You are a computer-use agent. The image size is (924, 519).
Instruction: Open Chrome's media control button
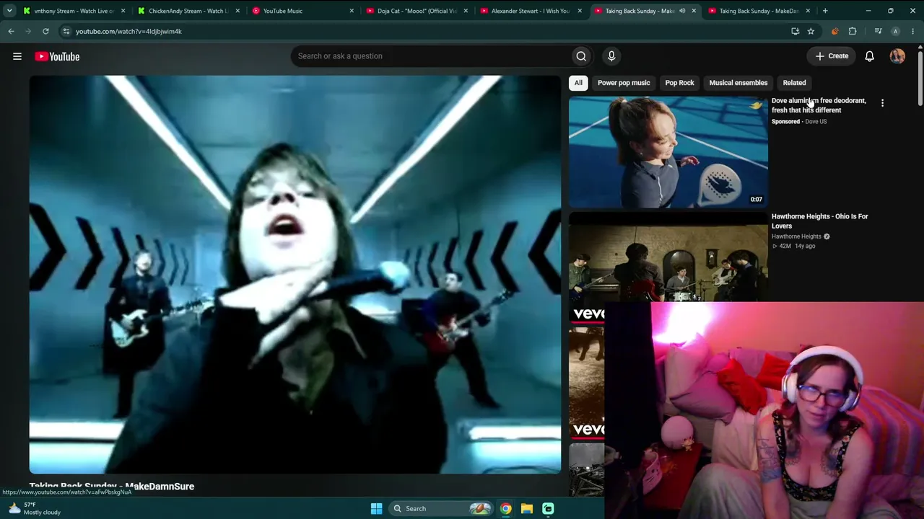point(878,31)
